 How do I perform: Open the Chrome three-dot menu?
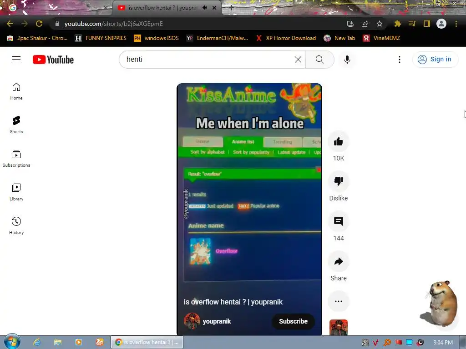456,24
